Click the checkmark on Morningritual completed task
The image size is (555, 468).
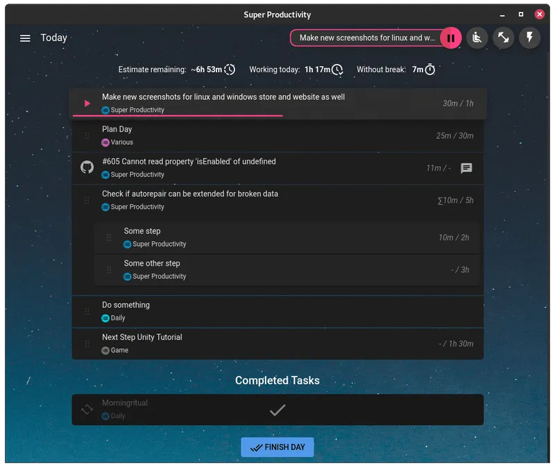[x=277, y=410]
